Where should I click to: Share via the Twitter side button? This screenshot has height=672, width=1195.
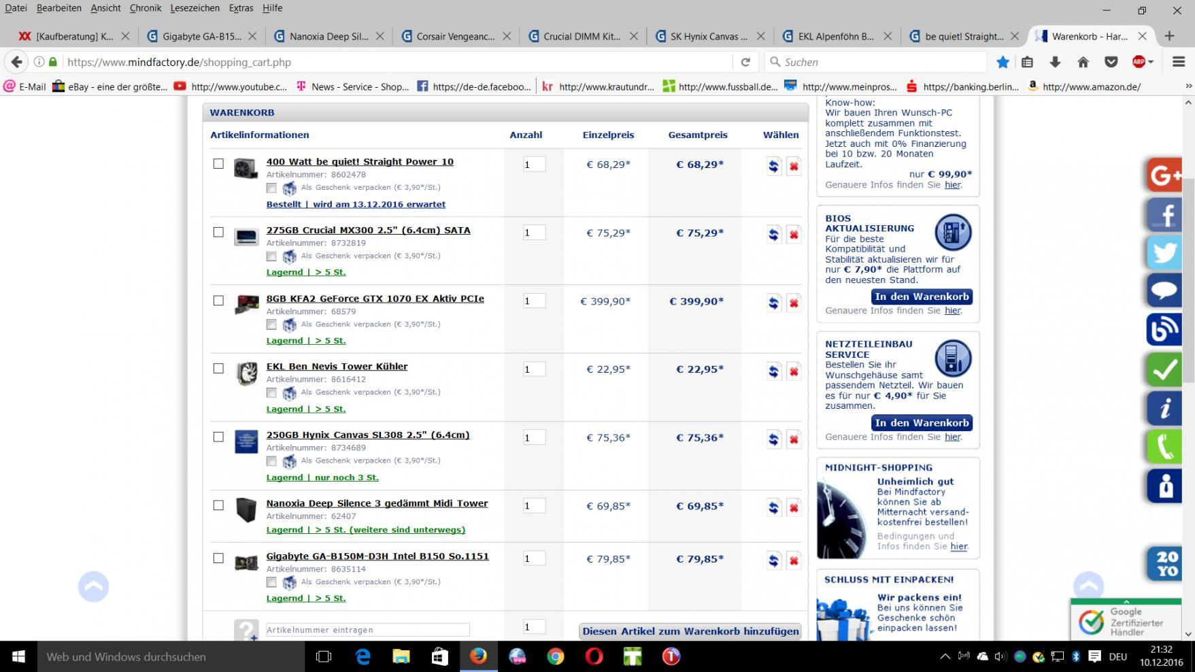(1164, 253)
